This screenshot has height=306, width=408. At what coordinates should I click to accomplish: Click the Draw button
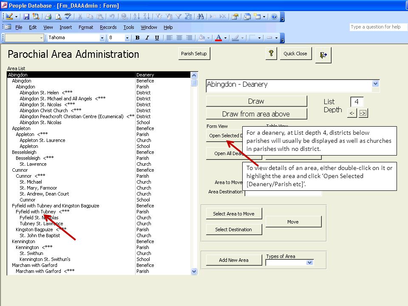tap(256, 101)
